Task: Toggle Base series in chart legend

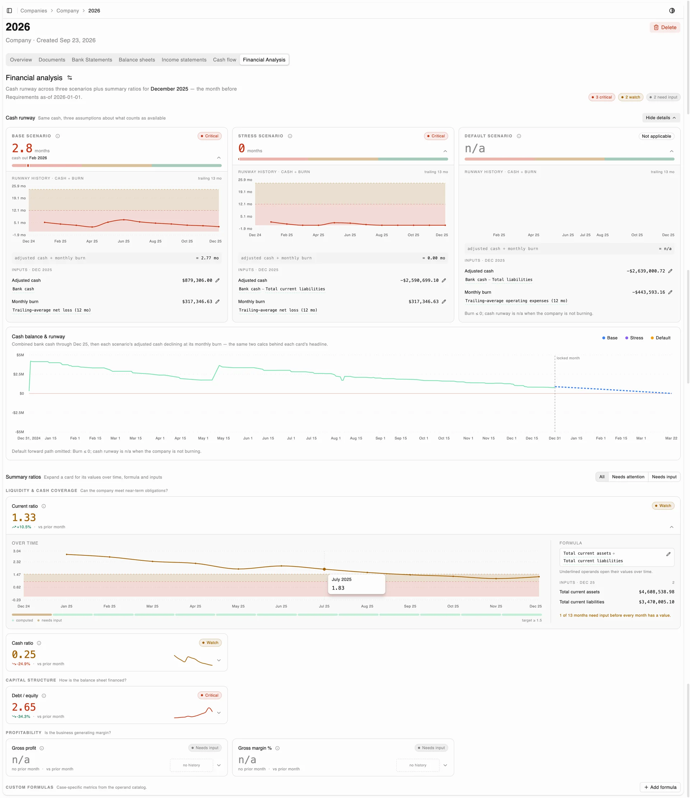Action: (x=609, y=338)
